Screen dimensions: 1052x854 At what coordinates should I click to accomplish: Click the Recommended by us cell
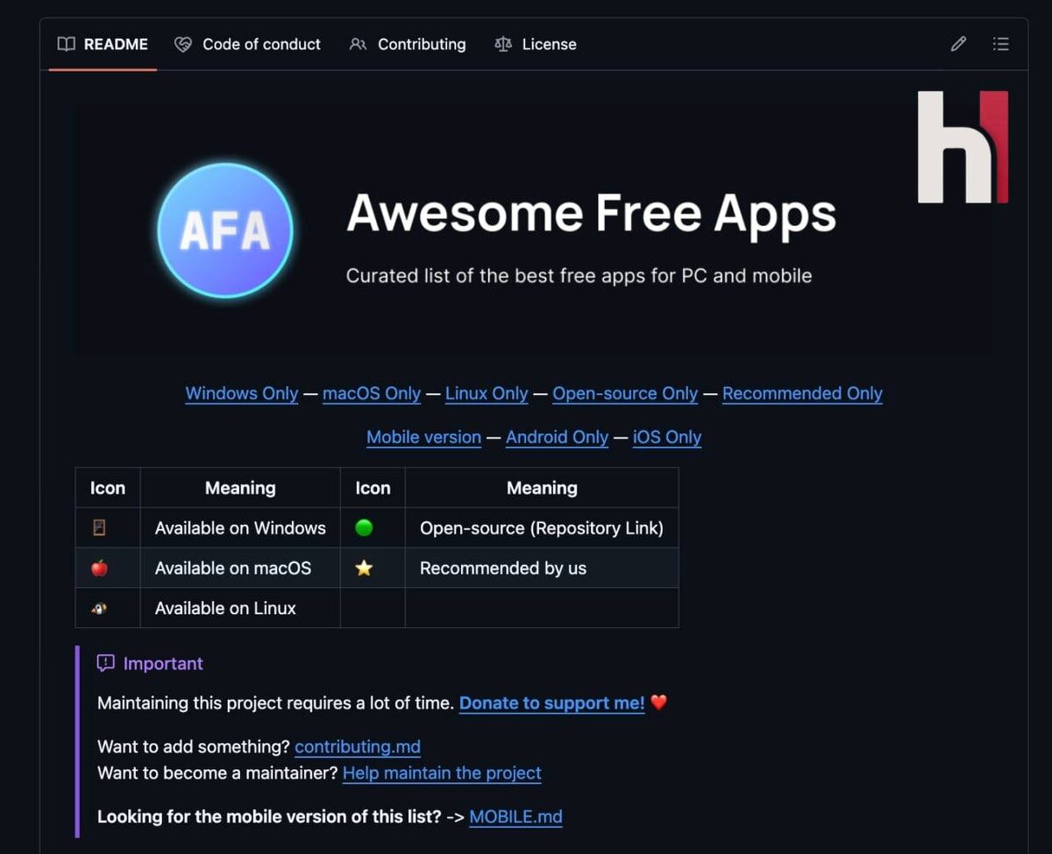coord(542,568)
